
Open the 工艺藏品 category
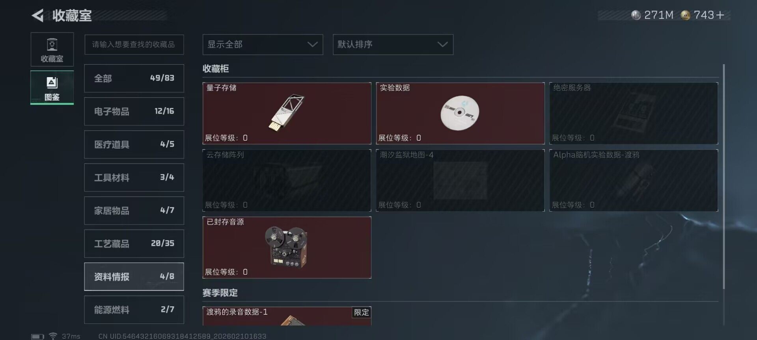134,244
